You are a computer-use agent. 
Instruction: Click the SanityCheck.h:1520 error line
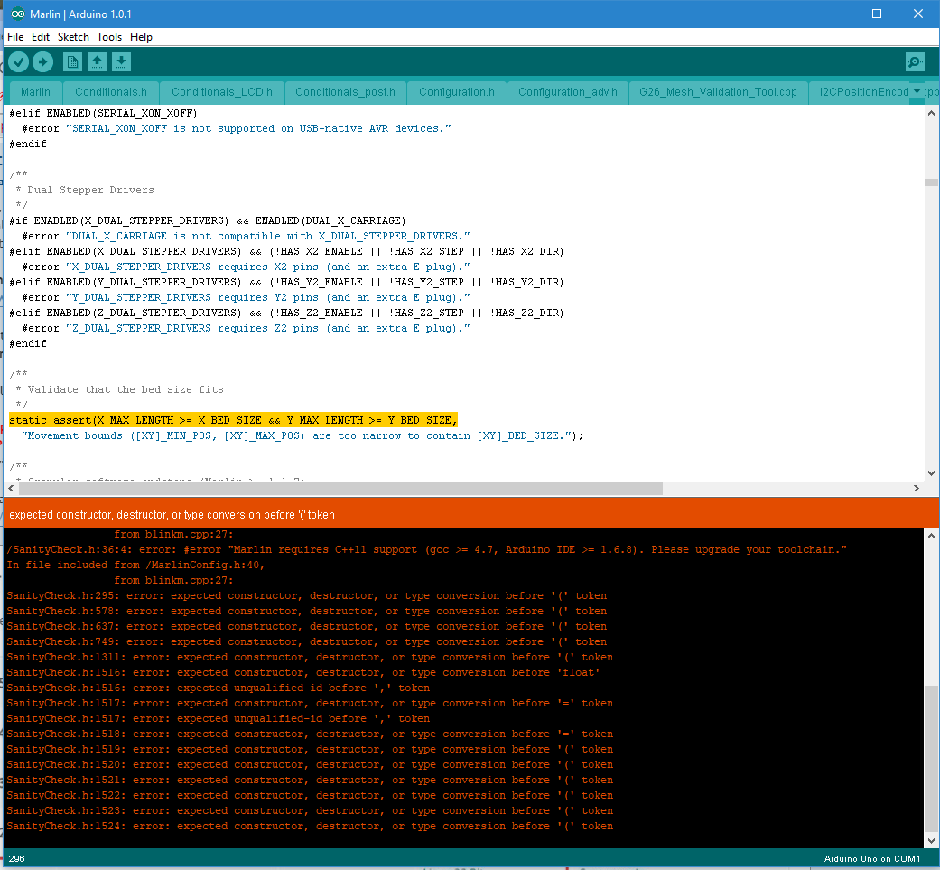pos(310,765)
